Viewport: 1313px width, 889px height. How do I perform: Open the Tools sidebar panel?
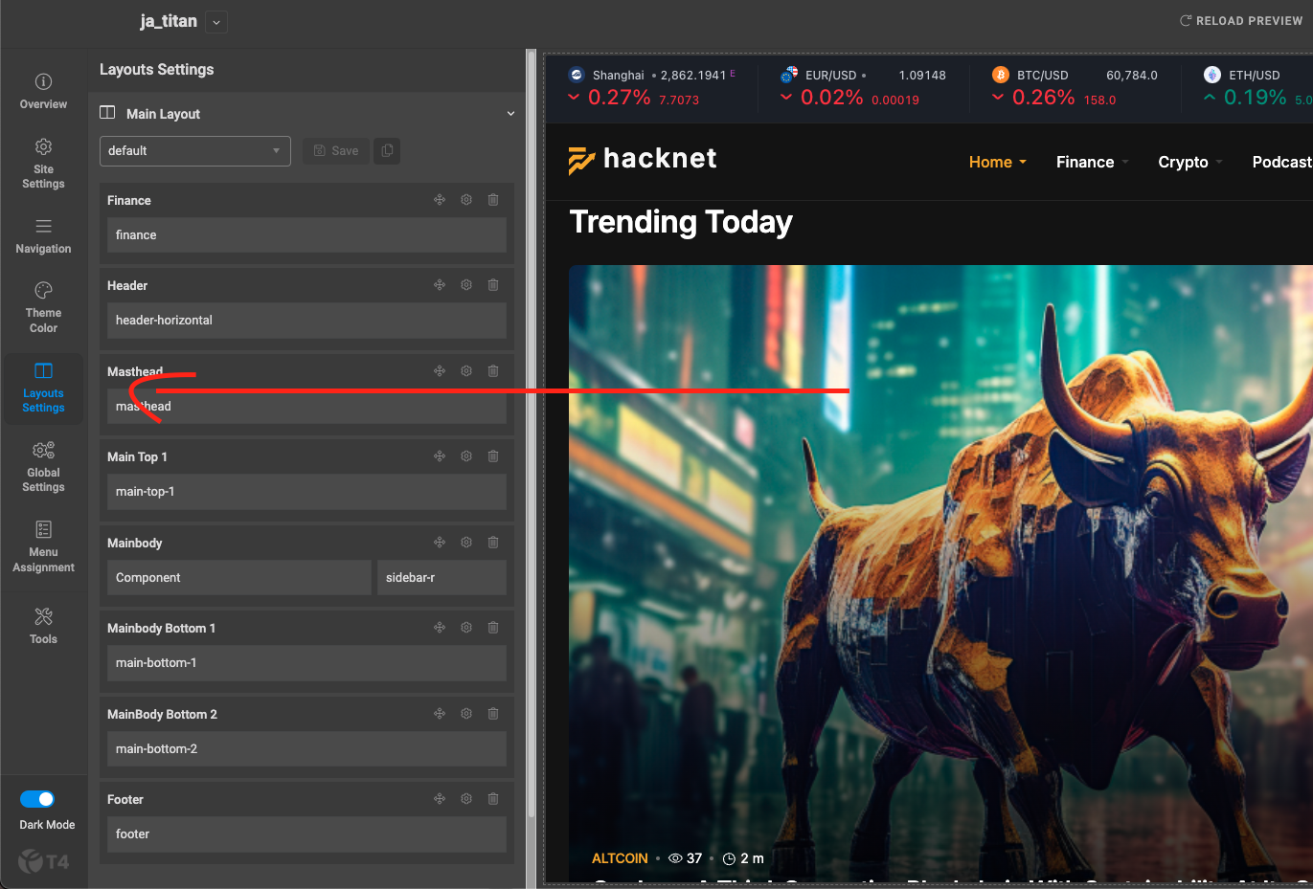(43, 626)
